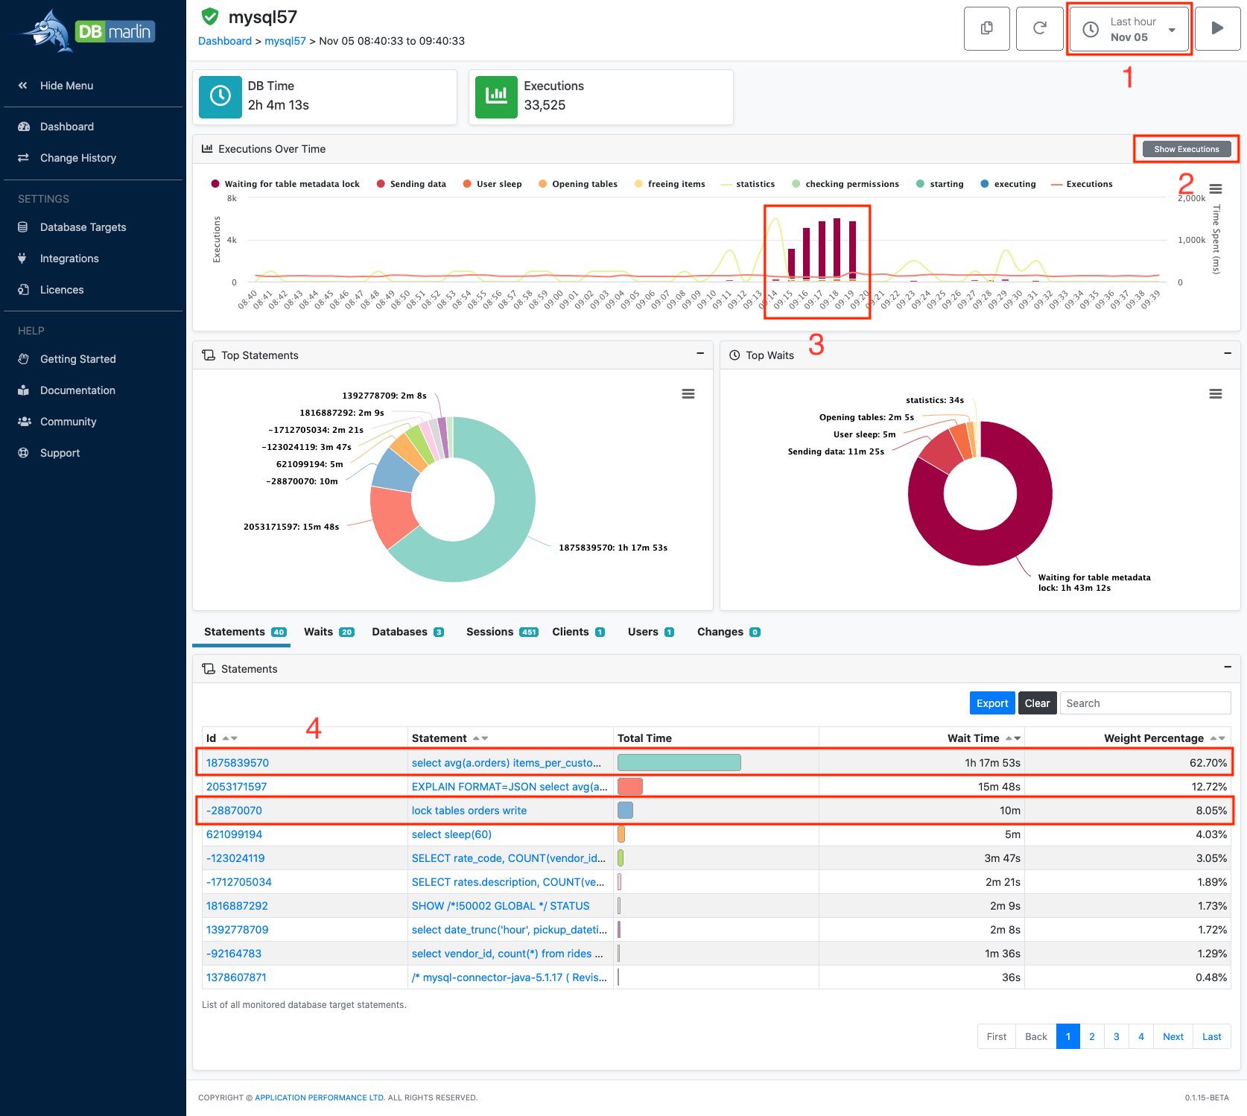Click the Getting Started hand icon
Viewport: 1247px width, 1116px height.
pyautogui.click(x=24, y=359)
